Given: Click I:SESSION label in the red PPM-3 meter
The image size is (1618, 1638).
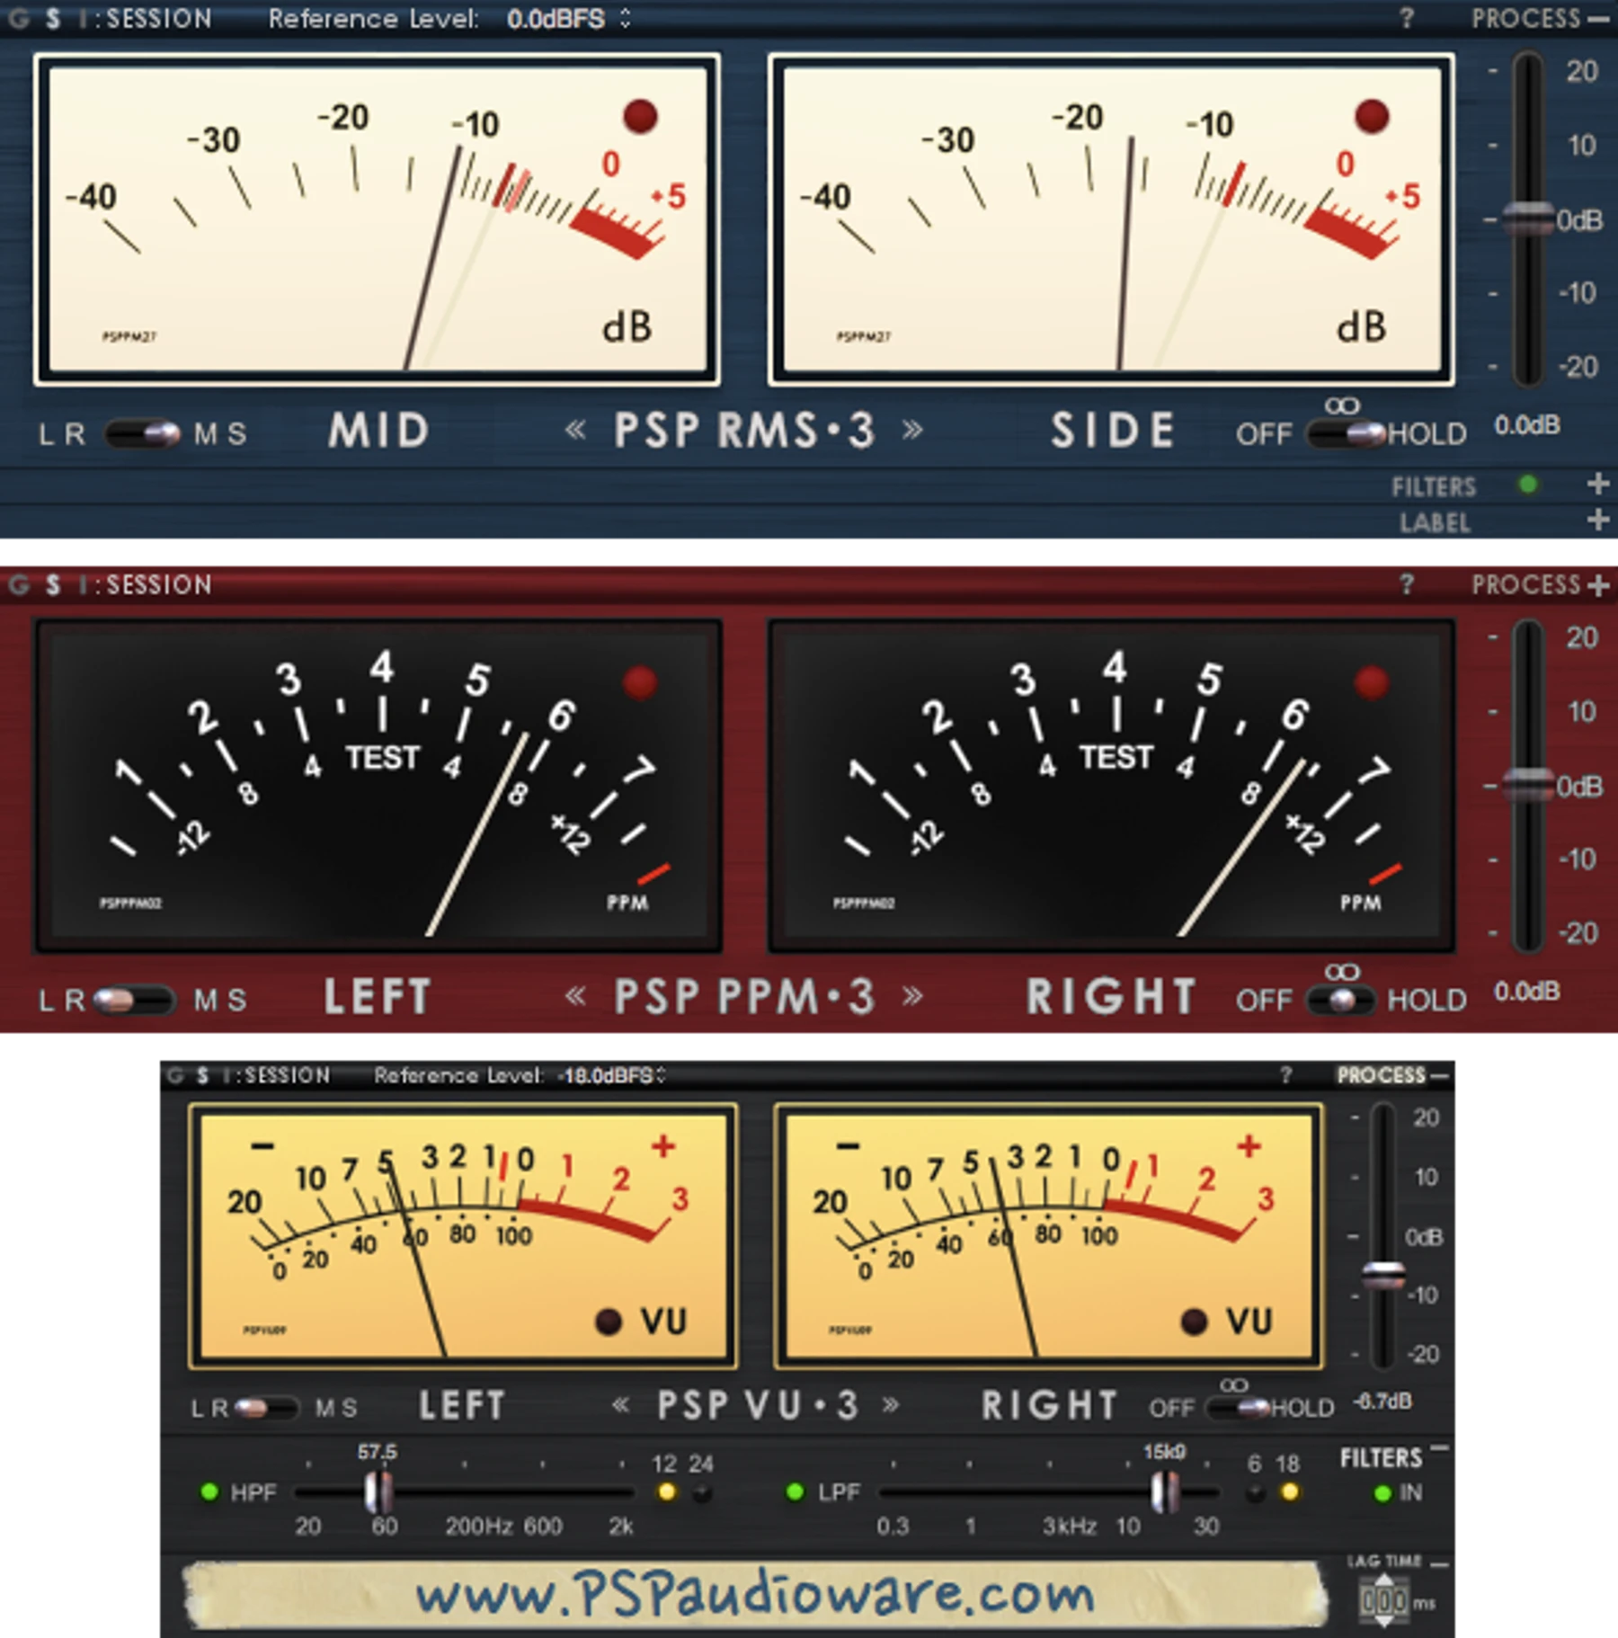Looking at the screenshot, I should (x=147, y=585).
